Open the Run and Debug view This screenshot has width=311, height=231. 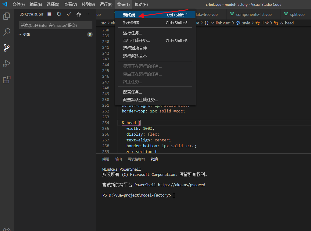pyautogui.click(x=6, y=64)
